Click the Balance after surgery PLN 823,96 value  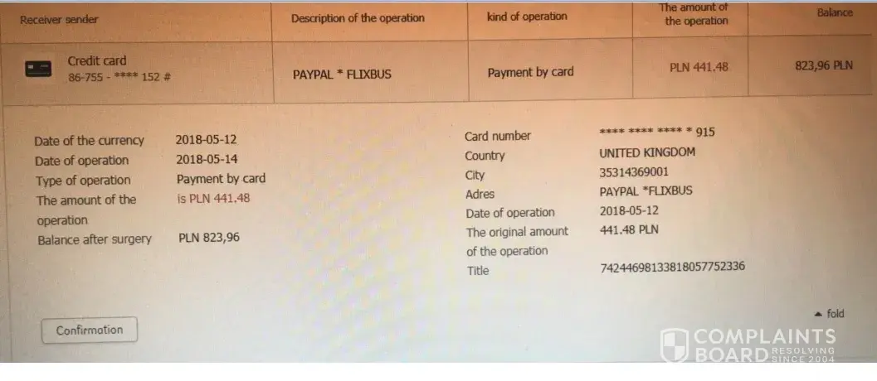tap(209, 238)
